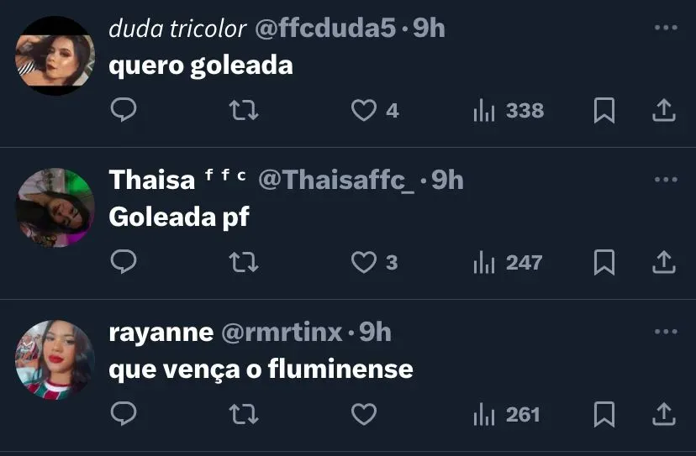
Task: Open more options for Thaisa's tweet
Action: pyautogui.click(x=665, y=180)
